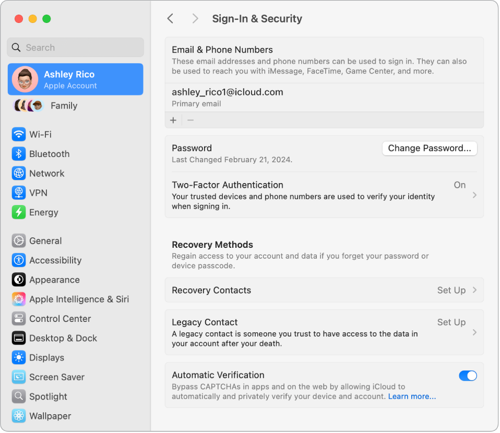Image resolution: width=500 pixels, height=433 pixels.
Task: Select the Bluetooth icon in the sidebar
Action: (x=19, y=153)
